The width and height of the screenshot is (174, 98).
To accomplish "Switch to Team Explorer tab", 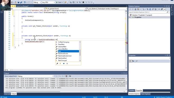I will (x=145, y=94).
